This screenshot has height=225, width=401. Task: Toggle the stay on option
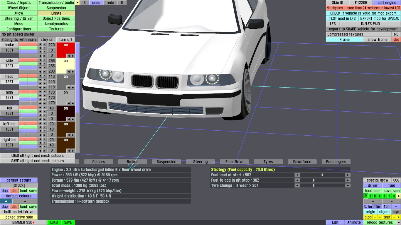click(47, 40)
